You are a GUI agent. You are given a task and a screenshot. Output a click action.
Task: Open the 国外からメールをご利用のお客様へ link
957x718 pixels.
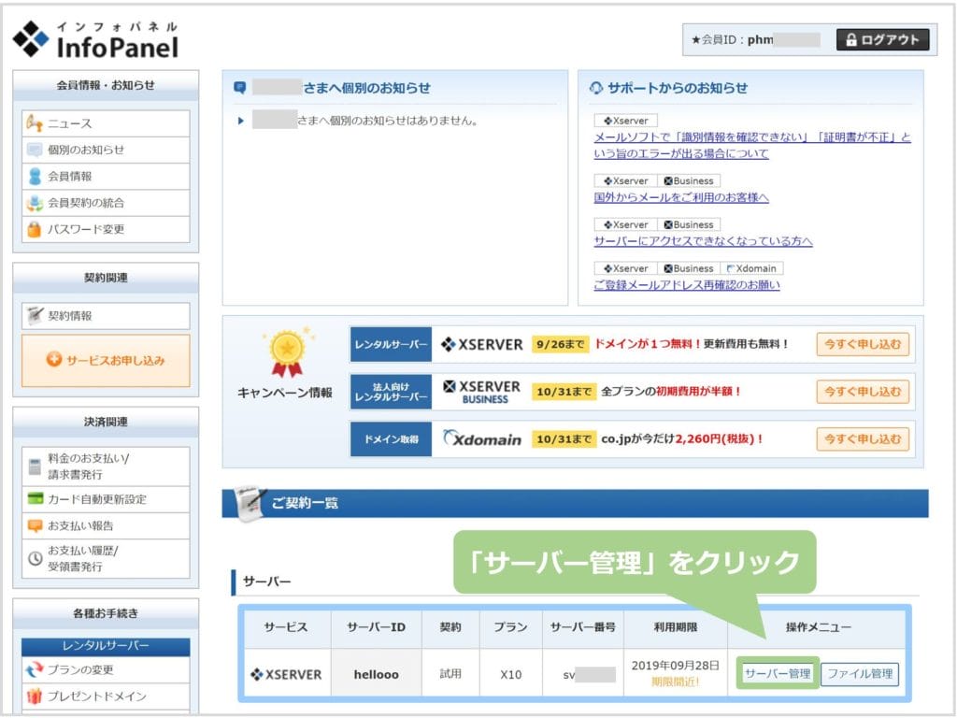pyautogui.click(x=681, y=197)
